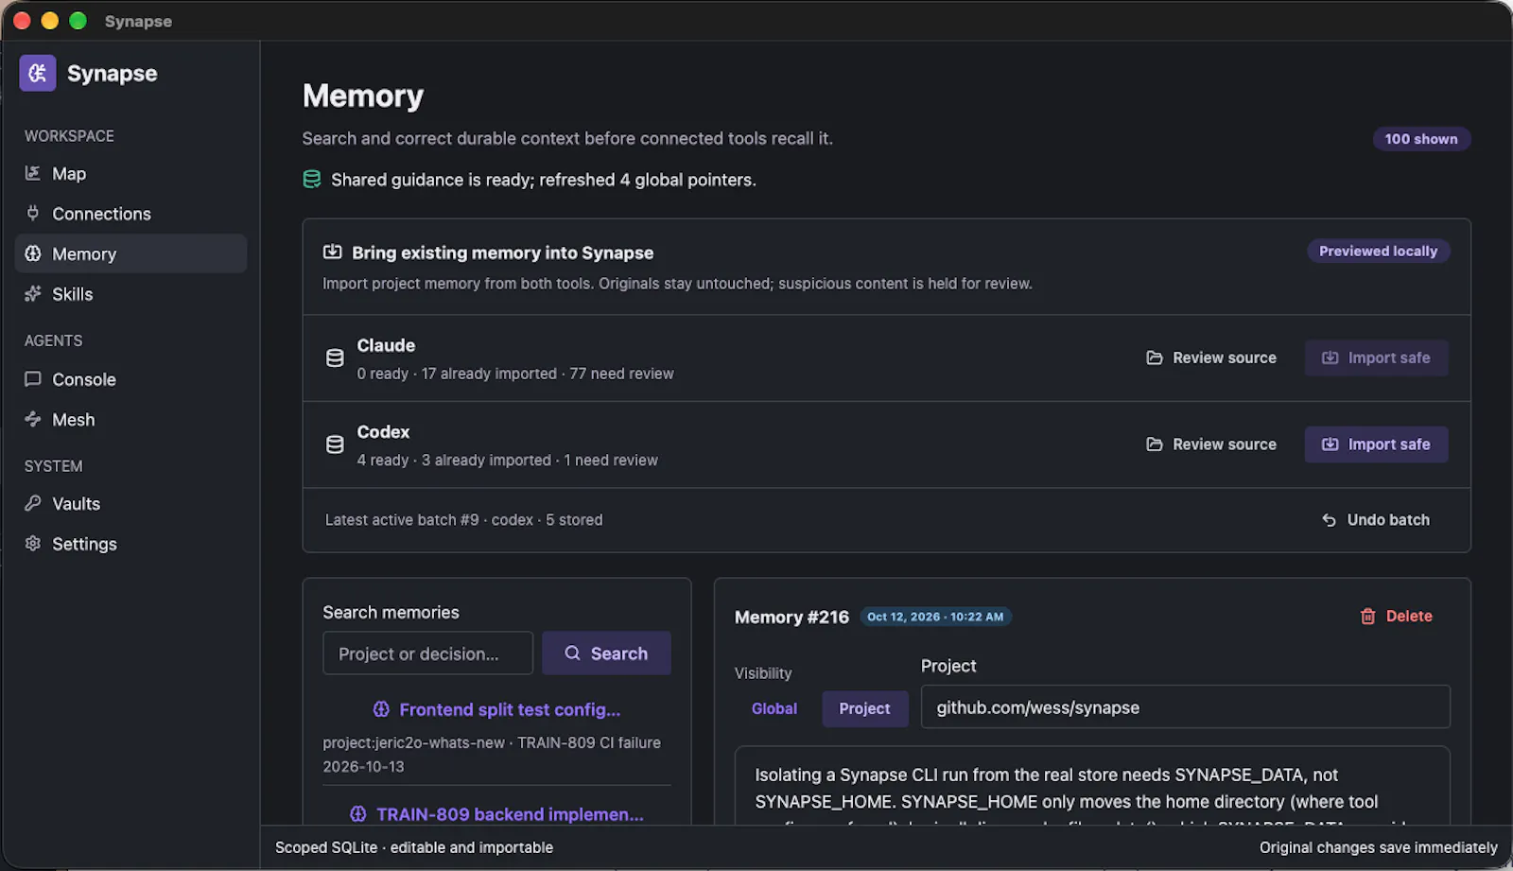Click 'project:jeric2o-whats-new' text
This screenshot has width=1513, height=871.
coord(413,742)
